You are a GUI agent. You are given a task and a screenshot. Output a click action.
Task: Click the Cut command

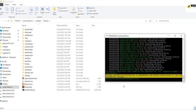pos(18,8)
